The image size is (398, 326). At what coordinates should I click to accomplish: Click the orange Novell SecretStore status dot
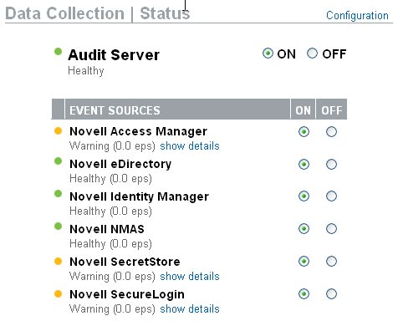point(58,262)
